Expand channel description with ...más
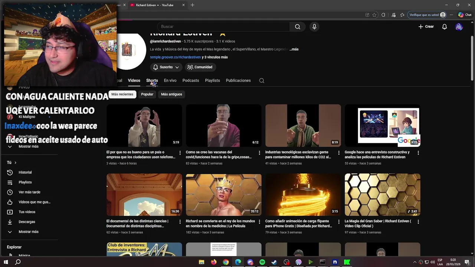This screenshot has height=267, width=475. coord(294,49)
